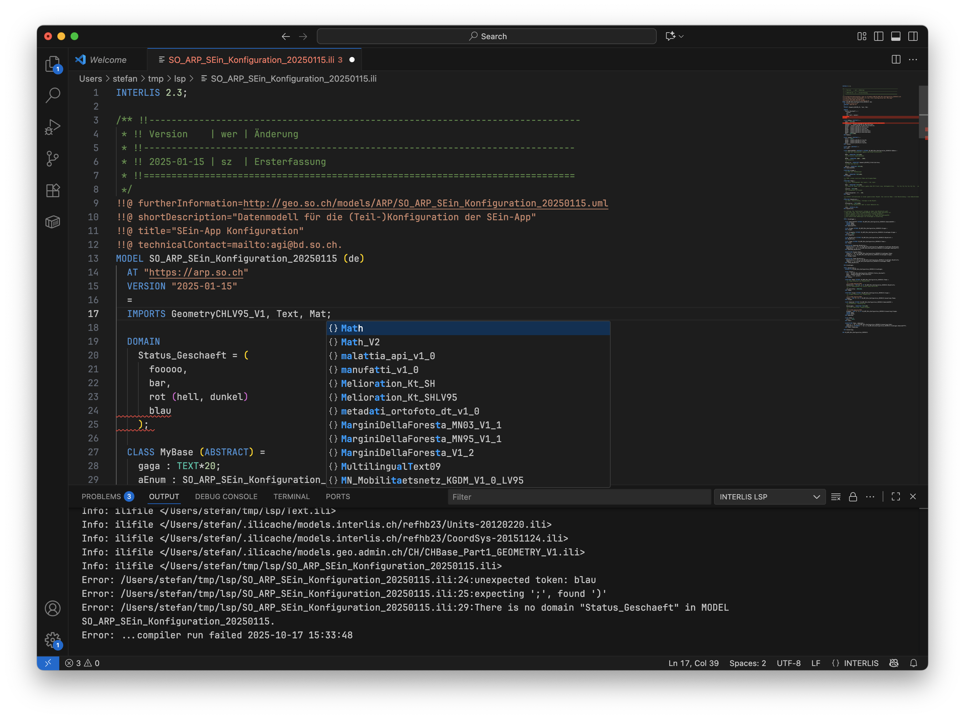Image resolution: width=965 pixels, height=719 pixels.
Task: Click the Accounts icon in the activity bar
Action: coord(52,608)
